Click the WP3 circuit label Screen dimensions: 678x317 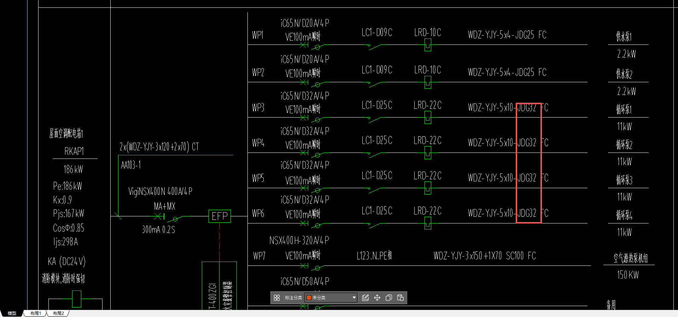(x=258, y=107)
